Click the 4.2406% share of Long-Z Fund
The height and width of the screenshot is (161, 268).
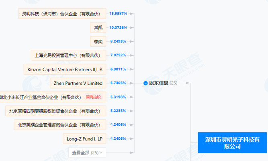point(118,139)
